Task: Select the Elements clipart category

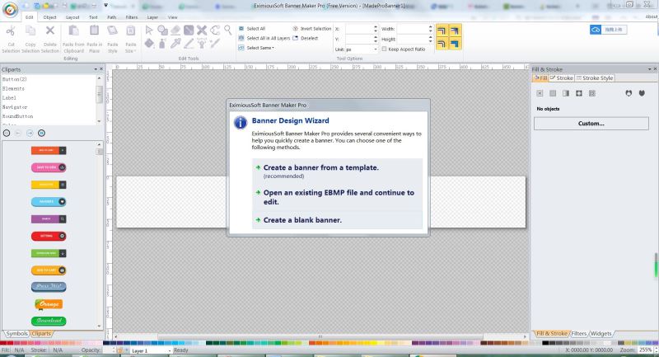Action: coord(13,89)
